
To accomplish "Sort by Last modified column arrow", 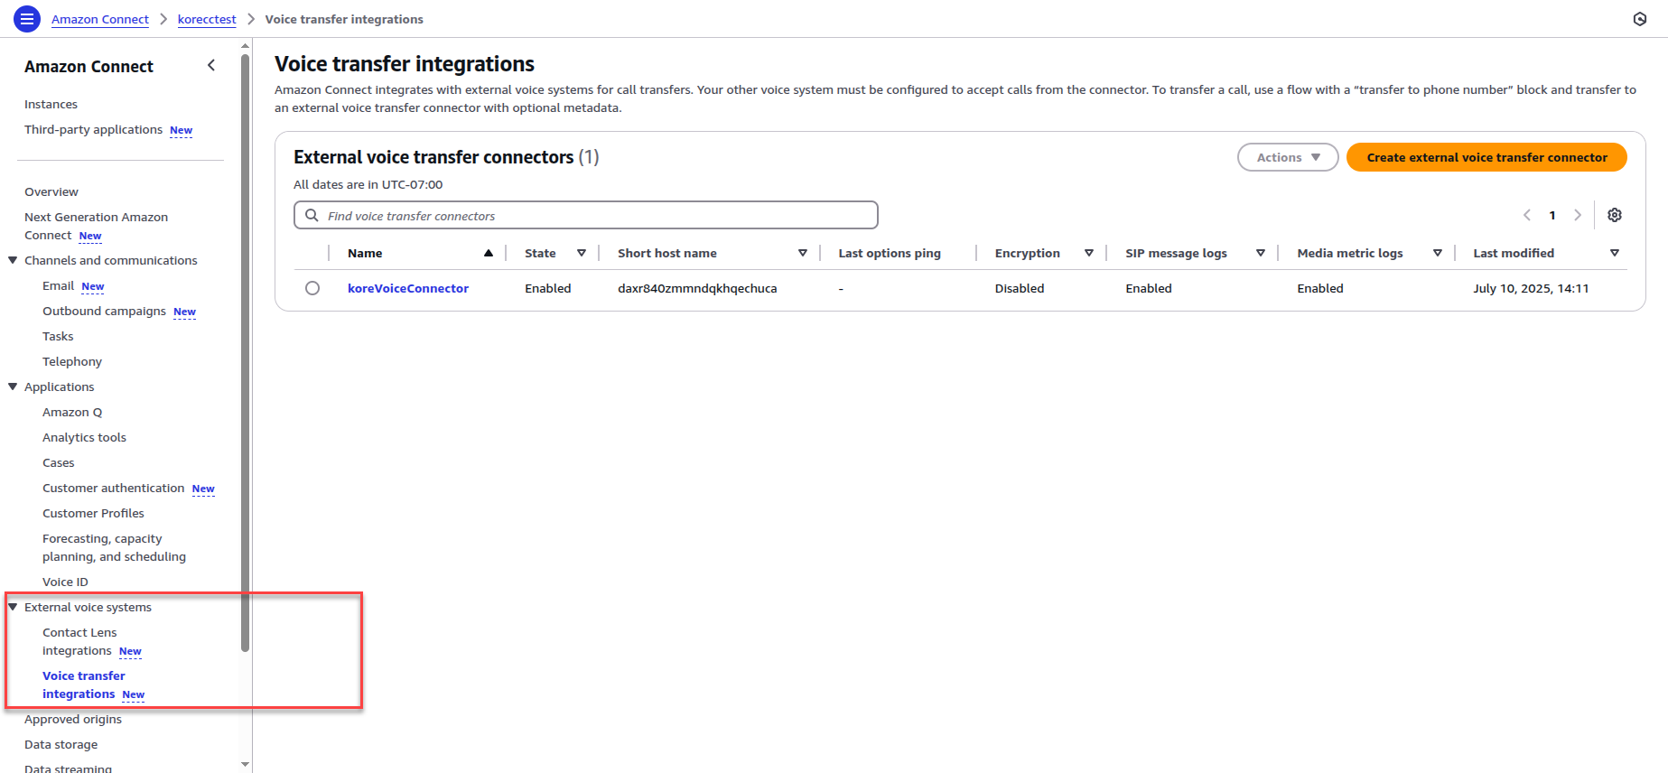I will (x=1615, y=253).
